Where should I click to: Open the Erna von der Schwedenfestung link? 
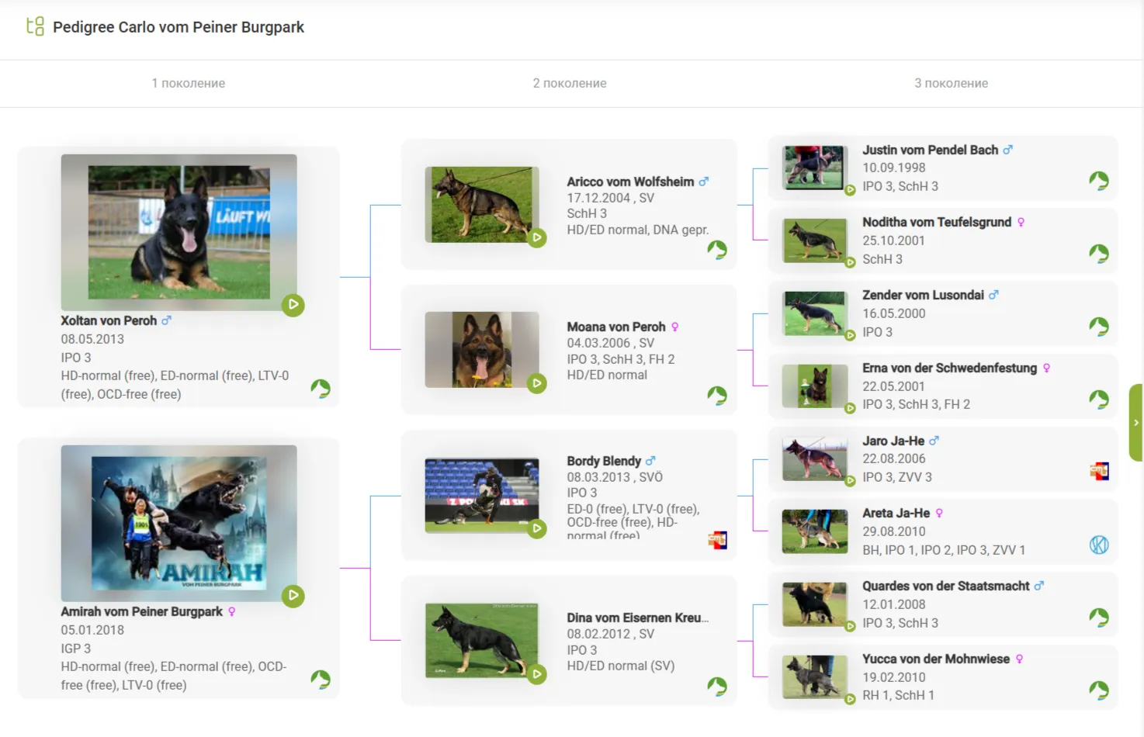click(x=949, y=368)
